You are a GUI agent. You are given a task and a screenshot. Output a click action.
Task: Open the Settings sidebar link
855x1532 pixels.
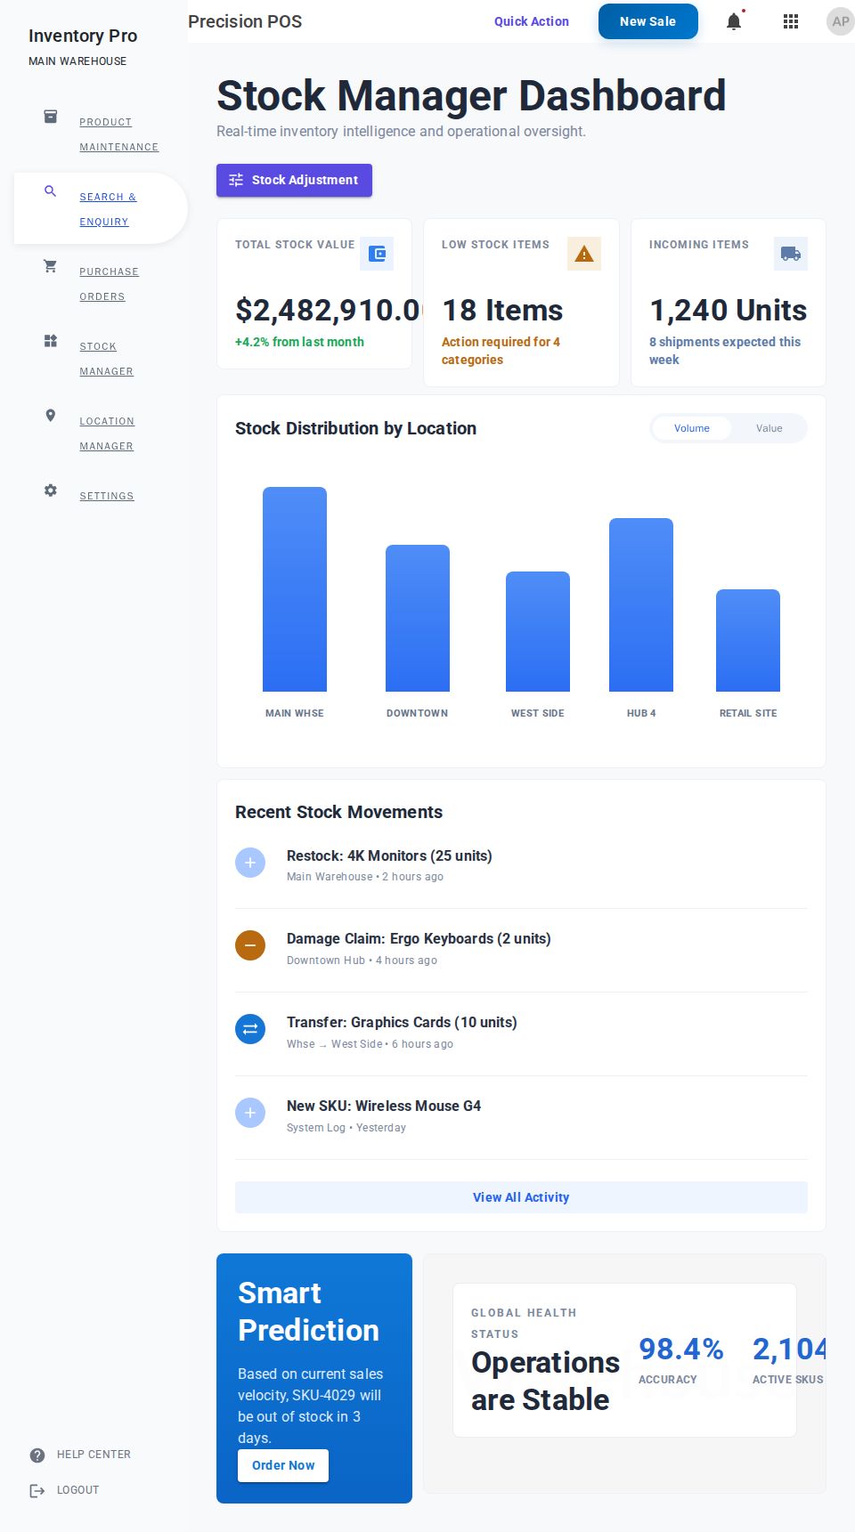pyautogui.click(x=107, y=496)
